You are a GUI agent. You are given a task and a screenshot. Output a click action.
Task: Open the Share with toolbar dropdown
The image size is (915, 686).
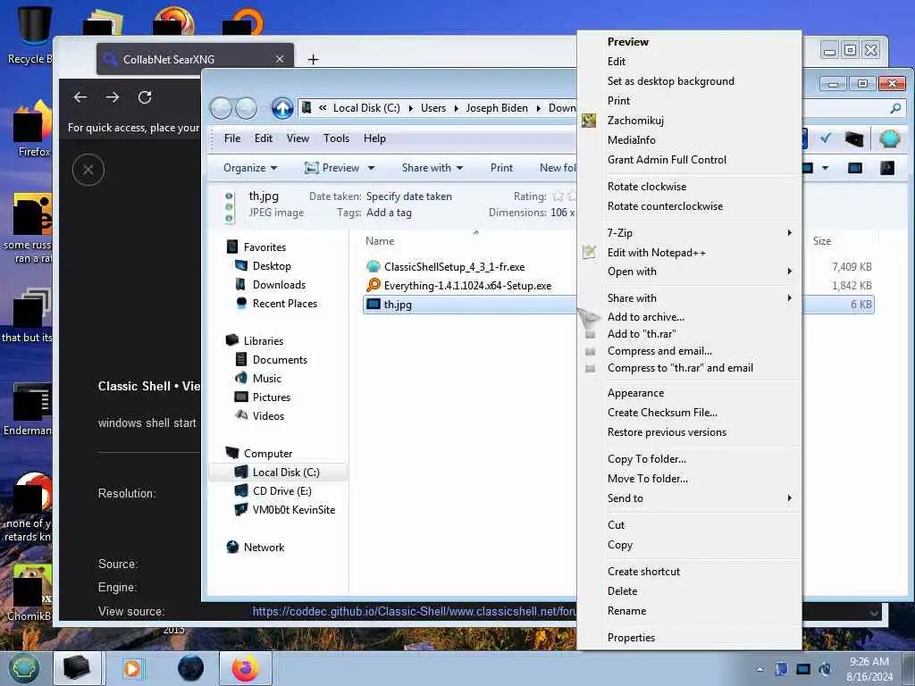tap(432, 168)
